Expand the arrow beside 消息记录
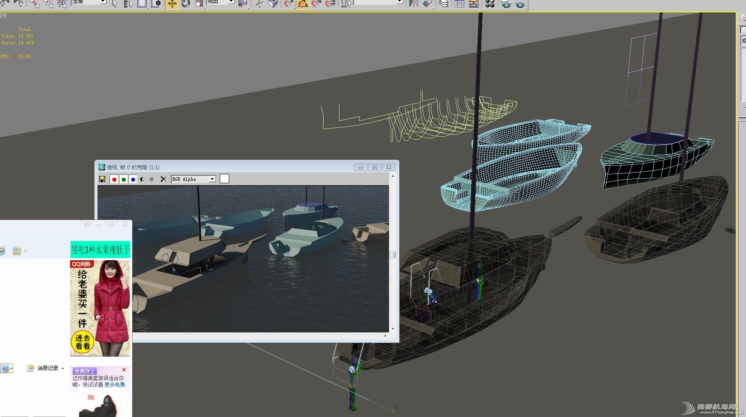 click(63, 368)
